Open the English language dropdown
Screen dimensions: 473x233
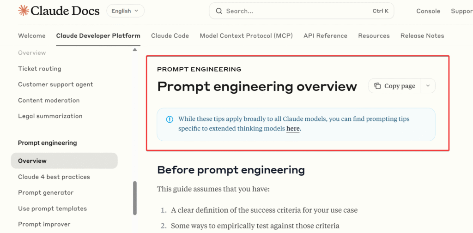[x=125, y=11]
